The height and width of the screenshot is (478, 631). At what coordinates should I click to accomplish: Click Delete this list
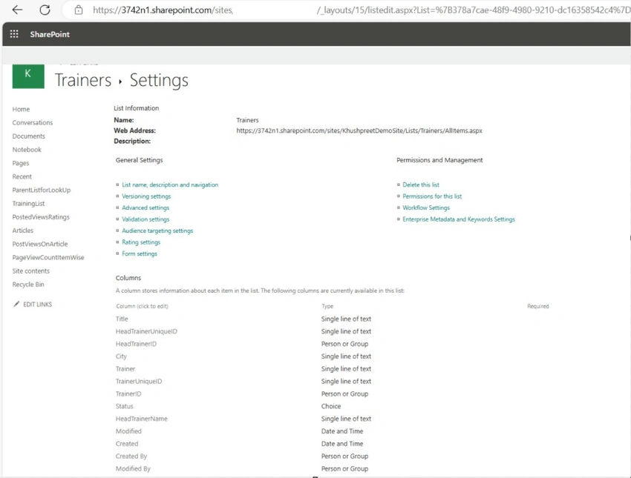pos(421,185)
